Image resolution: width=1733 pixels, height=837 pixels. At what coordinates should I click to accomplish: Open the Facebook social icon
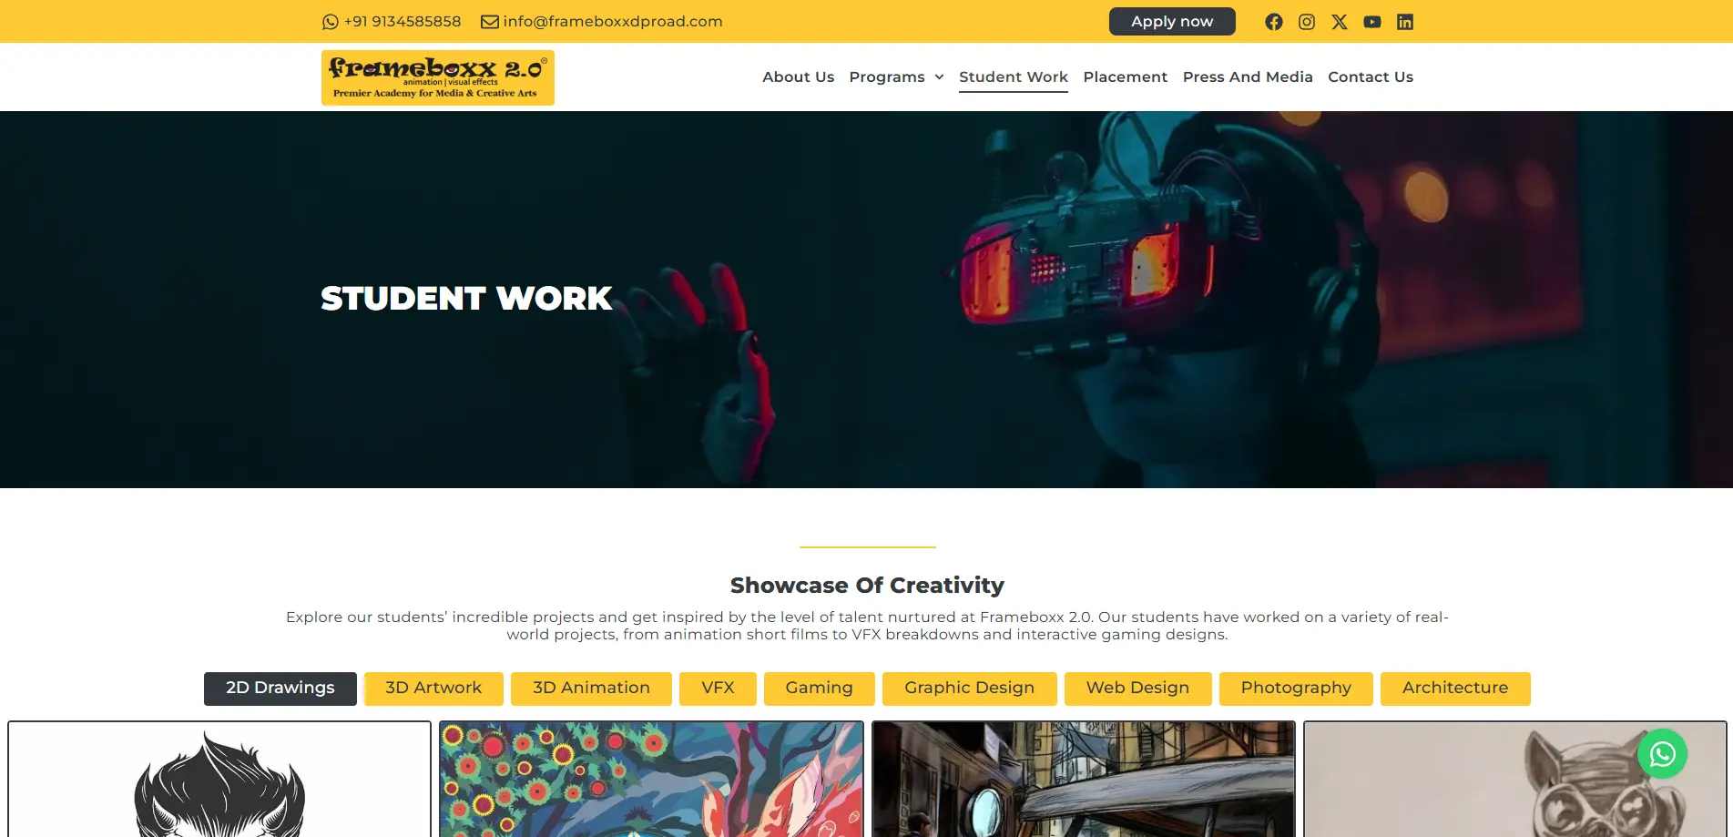1273,22
